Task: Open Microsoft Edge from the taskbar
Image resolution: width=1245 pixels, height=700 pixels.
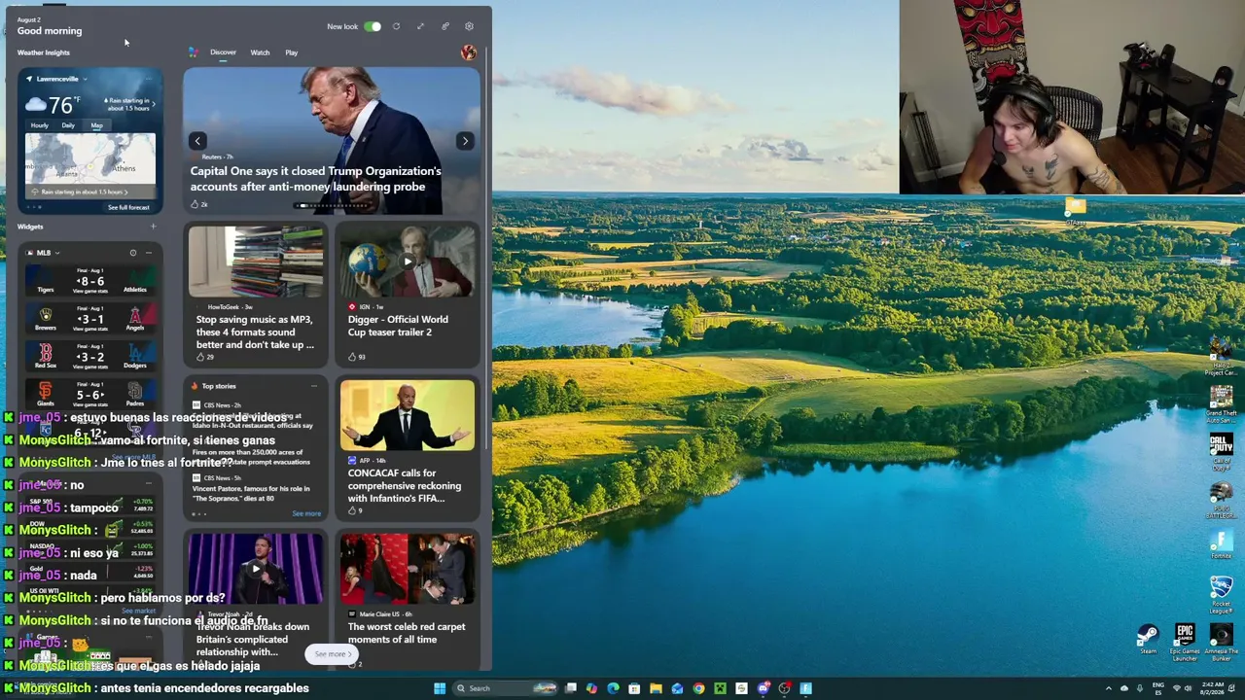Action: point(613,688)
